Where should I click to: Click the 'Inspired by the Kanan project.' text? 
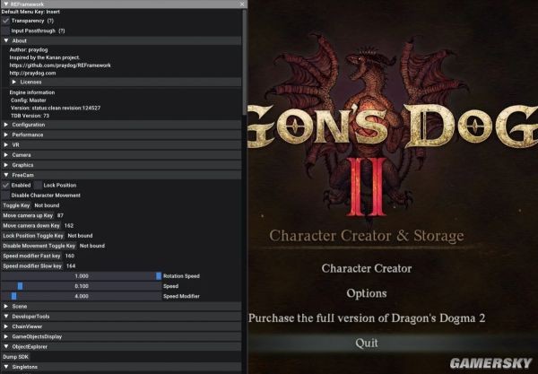[x=44, y=57]
